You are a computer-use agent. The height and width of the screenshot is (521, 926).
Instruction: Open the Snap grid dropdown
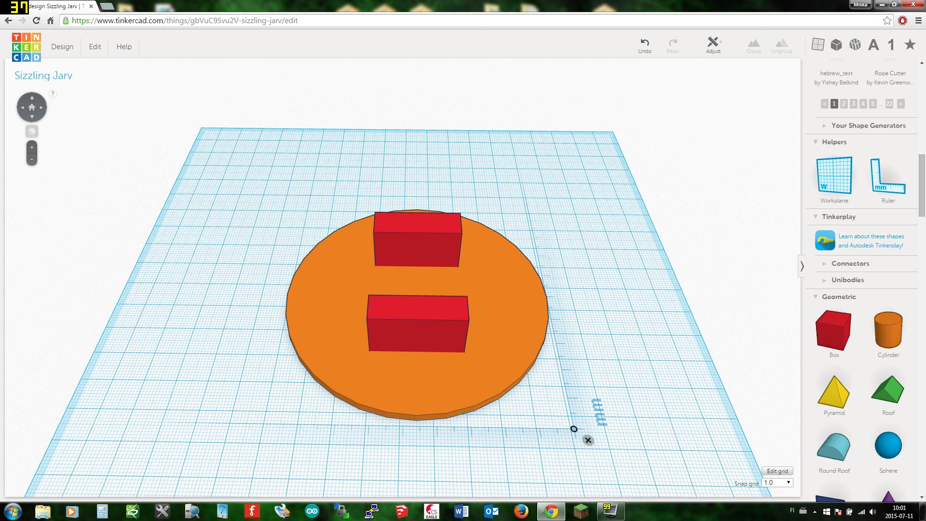(x=777, y=482)
